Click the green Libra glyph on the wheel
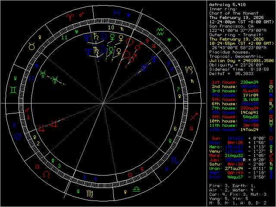Image resolution: width=276 pixels, height=207 pixels. [x=136, y=189]
